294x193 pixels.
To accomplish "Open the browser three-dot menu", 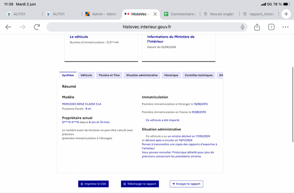I will tap(286, 27).
